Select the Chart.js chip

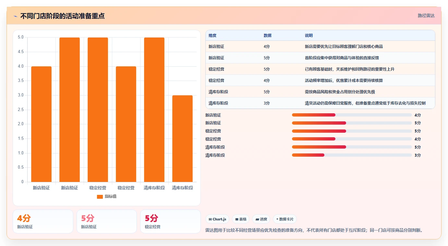[x=217, y=219]
